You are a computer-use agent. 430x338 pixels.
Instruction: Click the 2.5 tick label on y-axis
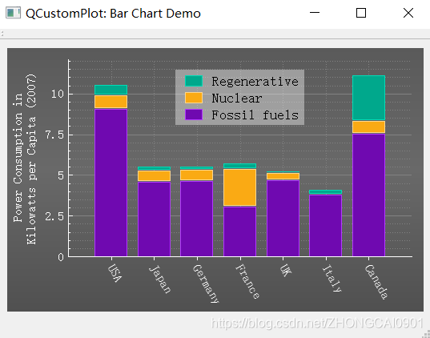pos(54,216)
